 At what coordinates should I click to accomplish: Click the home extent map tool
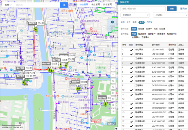click(113, 87)
